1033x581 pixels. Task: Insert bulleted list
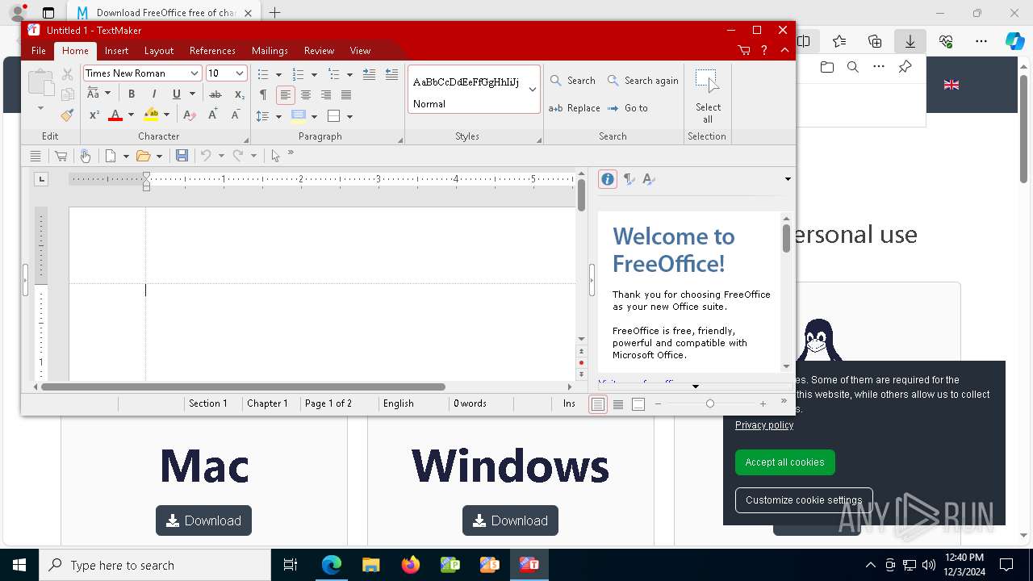click(262, 74)
